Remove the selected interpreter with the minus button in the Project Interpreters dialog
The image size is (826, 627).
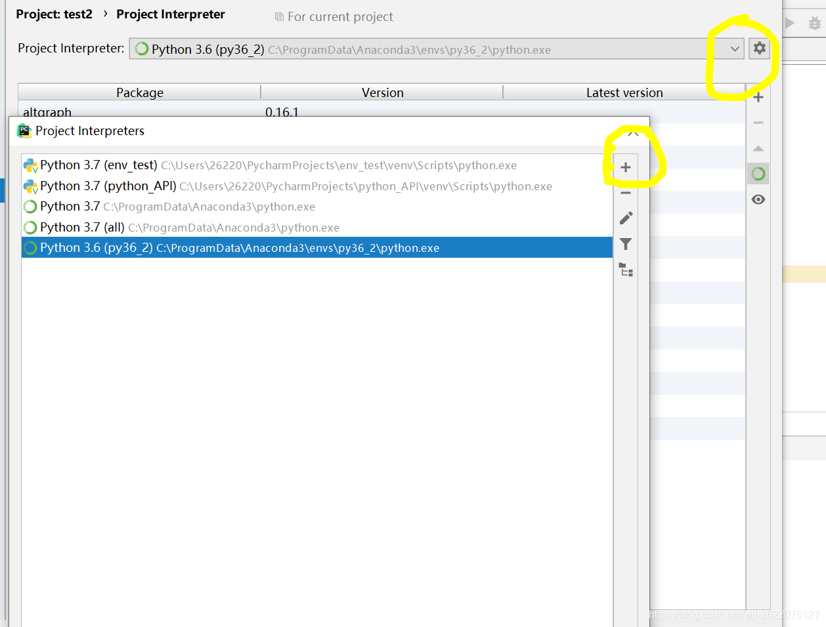point(626,193)
